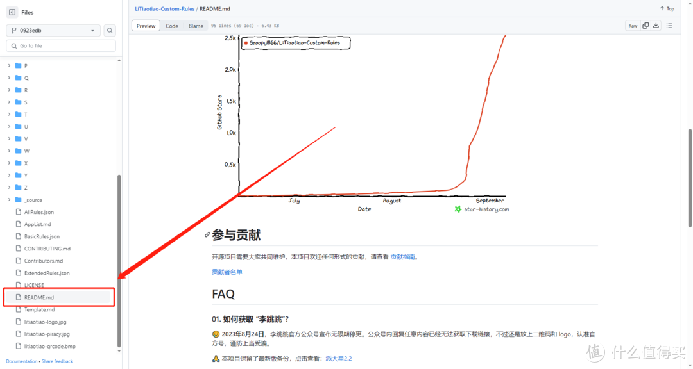Image resolution: width=693 pixels, height=369 pixels.
Task: Select the T folder row label
Action: coord(26,115)
